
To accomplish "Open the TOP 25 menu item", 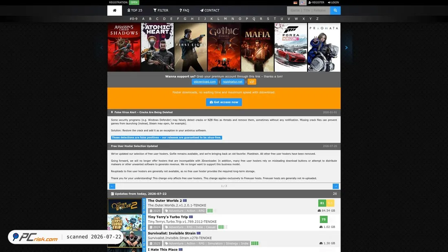I will pyautogui.click(x=135, y=11).
